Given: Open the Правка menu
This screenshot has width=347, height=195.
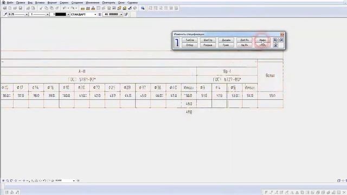Looking at the screenshot, I should click(21, 3).
